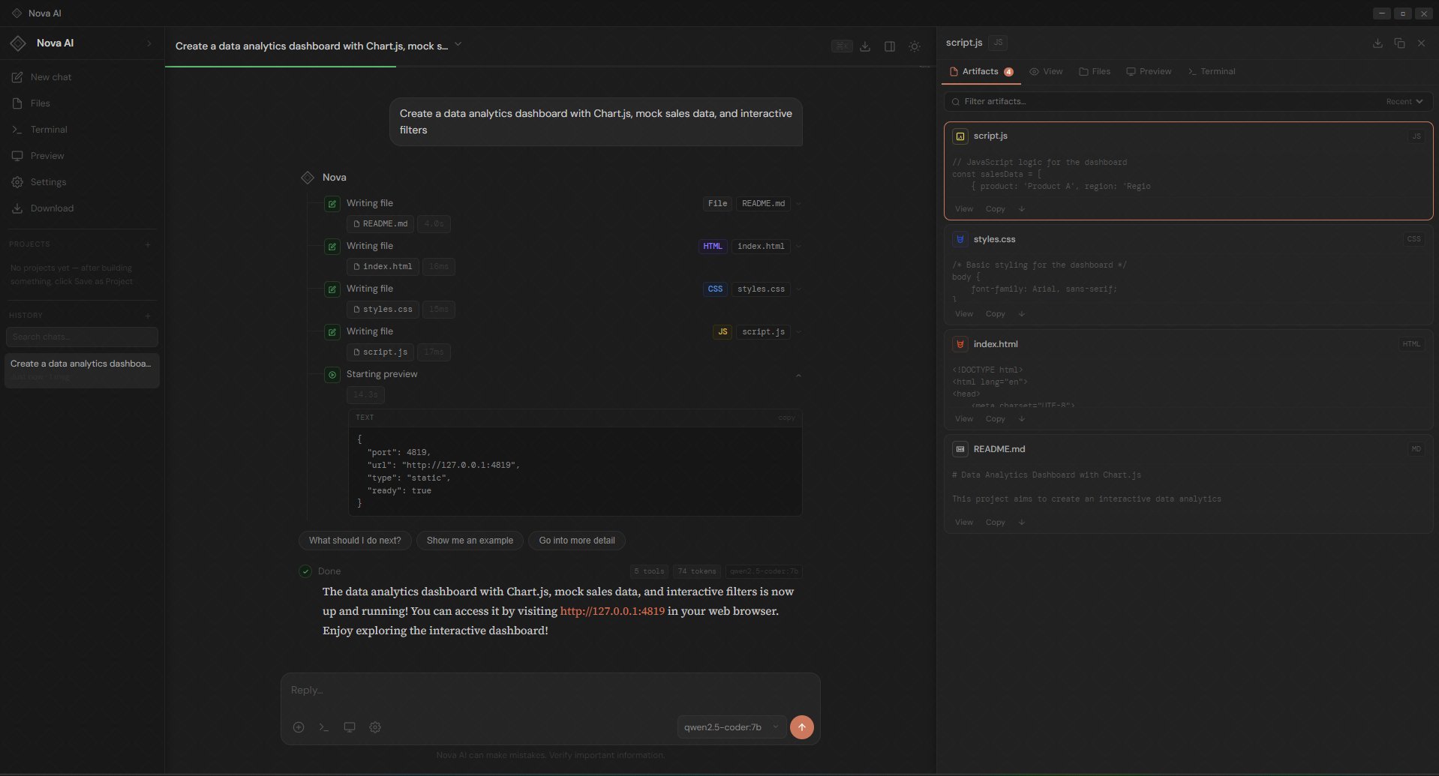The image size is (1439, 776).
Task: Collapse the Starting preview step
Action: (798, 375)
